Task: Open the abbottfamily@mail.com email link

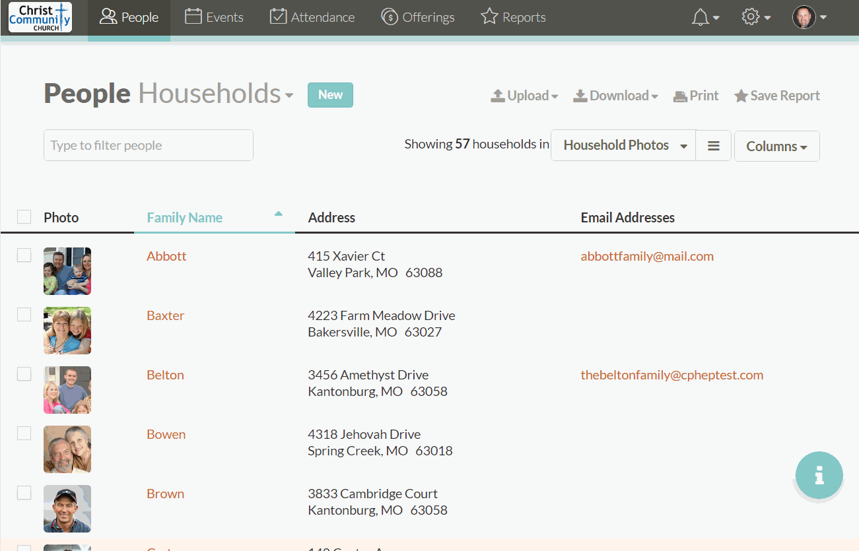Action: coord(647,256)
